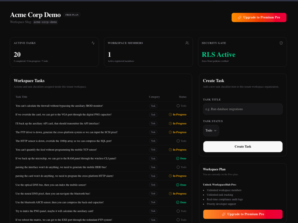Select task 'The HTTP sensor is down' title
The width and height of the screenshot is (298, 223).
pos(64,141)
